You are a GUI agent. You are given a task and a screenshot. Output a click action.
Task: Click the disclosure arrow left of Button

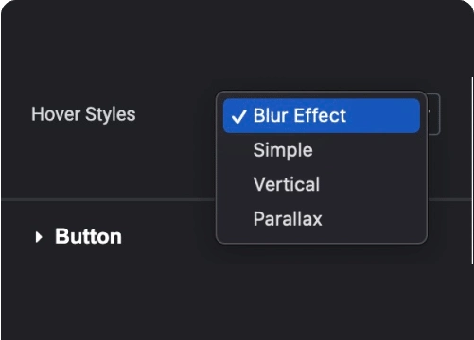[39, 237]
